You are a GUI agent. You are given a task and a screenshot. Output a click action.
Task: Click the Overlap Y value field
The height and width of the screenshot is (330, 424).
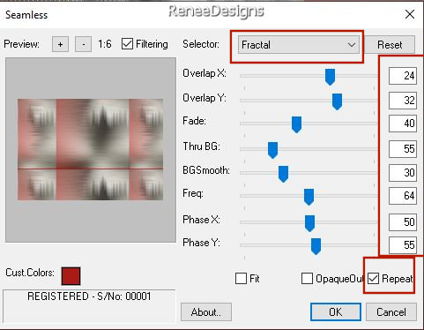403,101
